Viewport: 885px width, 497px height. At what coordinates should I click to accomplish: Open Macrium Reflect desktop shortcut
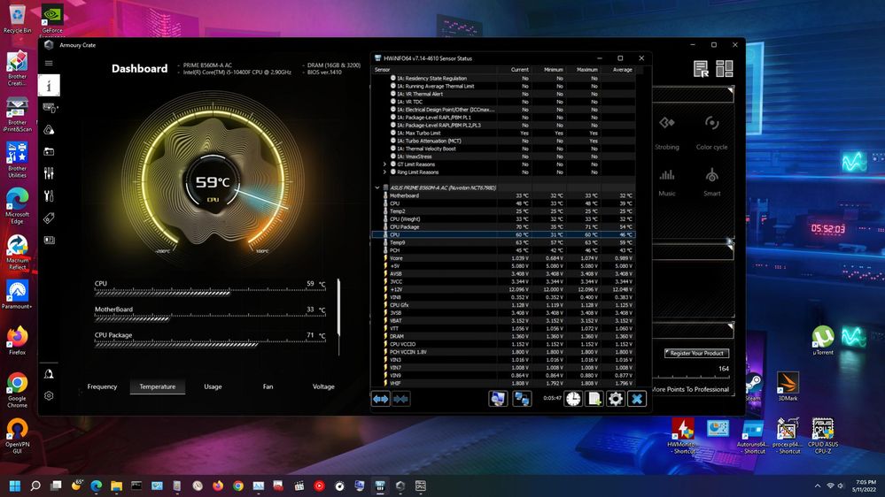tap(17, 254)
